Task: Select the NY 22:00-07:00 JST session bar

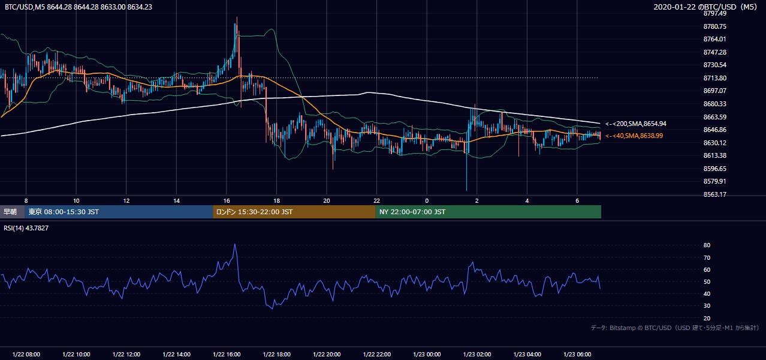Action: (488, 212)
